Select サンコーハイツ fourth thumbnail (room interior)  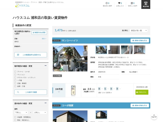[140, 50]
